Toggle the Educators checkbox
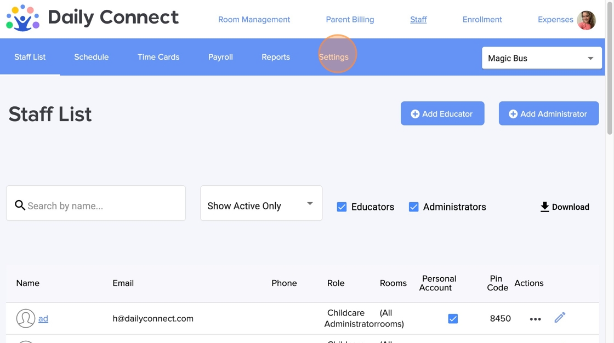The height and width of the screenshot is (343, 614). pos(342,207)
